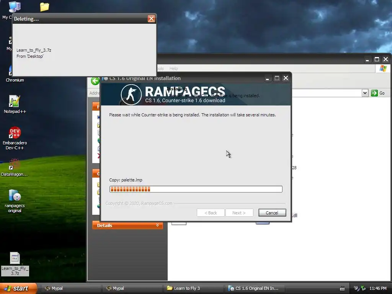Viewport: 392px width, 294px height.
Task: Switch to Learn to Fly 3 taskbar item
Action: [193, 288]
